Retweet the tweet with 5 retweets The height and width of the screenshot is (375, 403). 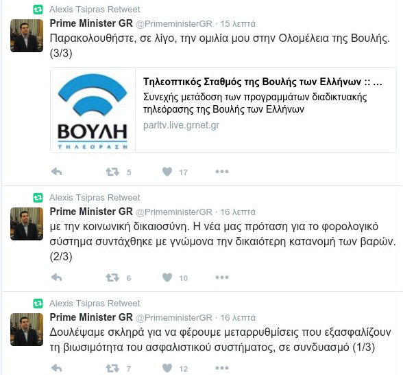[x=112, y=172]
